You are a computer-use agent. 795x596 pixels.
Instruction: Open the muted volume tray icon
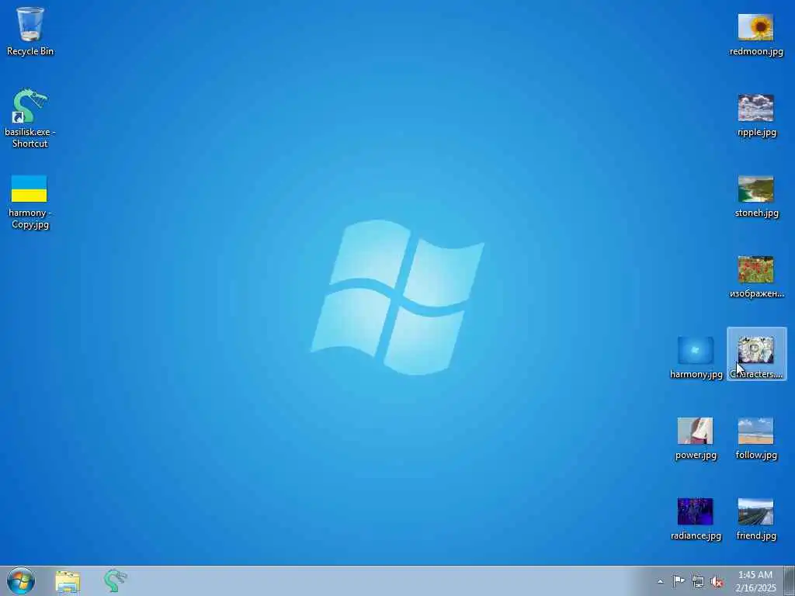717,582
